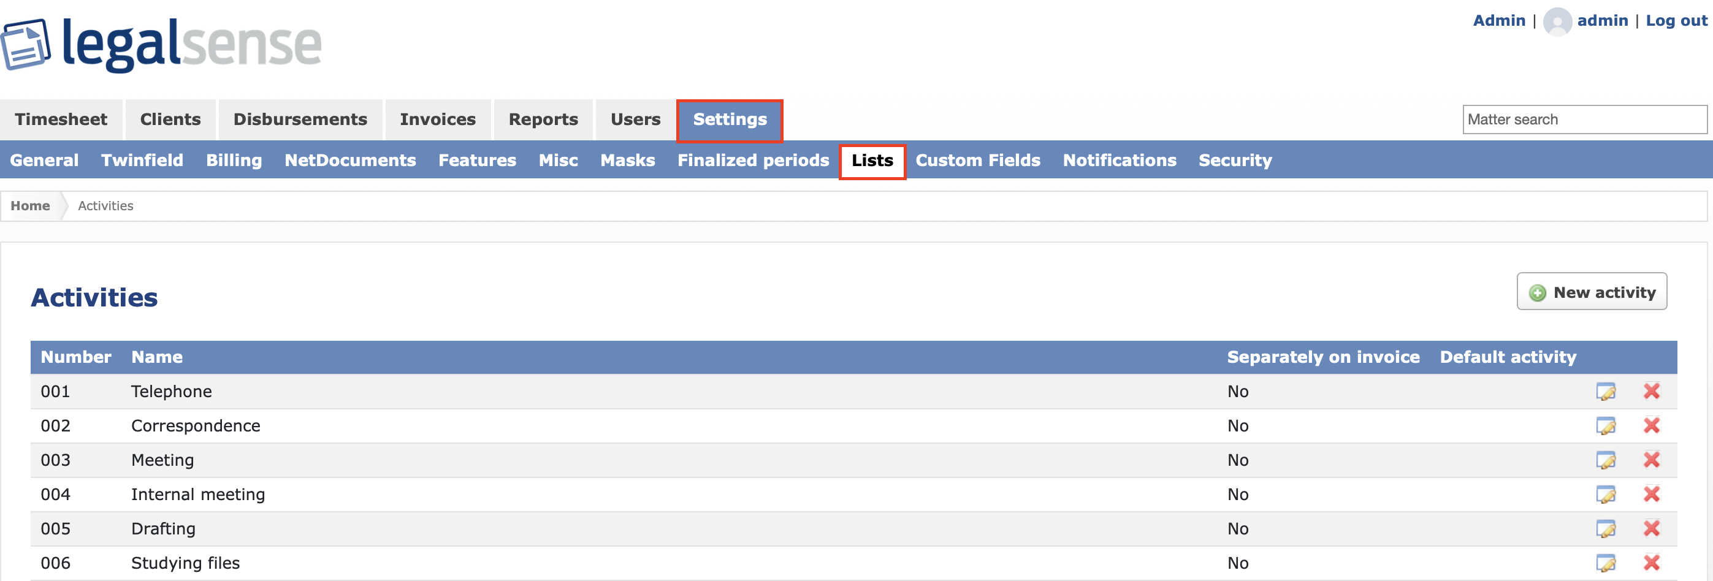Open Masks settings submenu
Screen dimensions: 1713x581
tap(627, 160)
